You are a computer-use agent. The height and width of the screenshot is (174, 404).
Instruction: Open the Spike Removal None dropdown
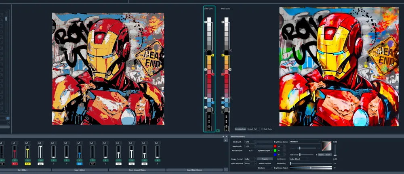pyautogui.click(x=250, y=164)
